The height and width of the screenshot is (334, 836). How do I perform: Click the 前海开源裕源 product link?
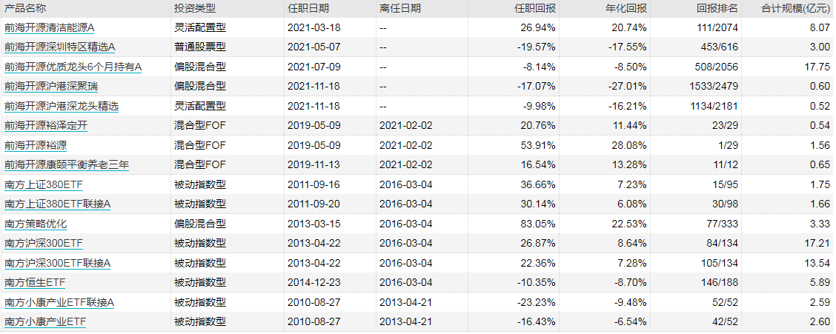[x=36, y=145]
